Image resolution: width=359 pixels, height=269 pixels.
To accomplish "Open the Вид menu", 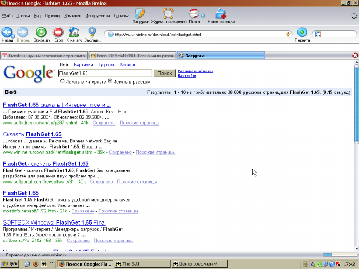I will coord(37,16).
